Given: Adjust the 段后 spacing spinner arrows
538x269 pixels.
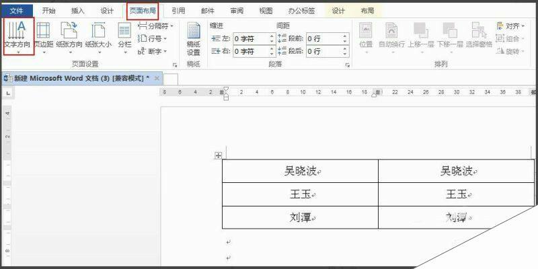Looking at the screenshot, I should click(x=346, y=52).
